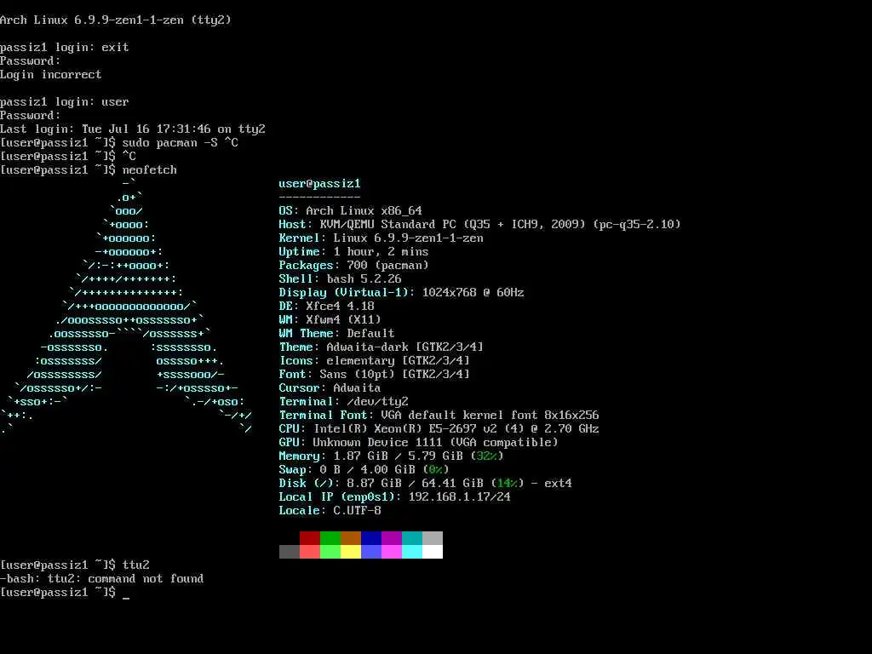Click the 'Icons: elementary' line
The image size is (872, 654).
pyautogui.click(x=375, y=361)
